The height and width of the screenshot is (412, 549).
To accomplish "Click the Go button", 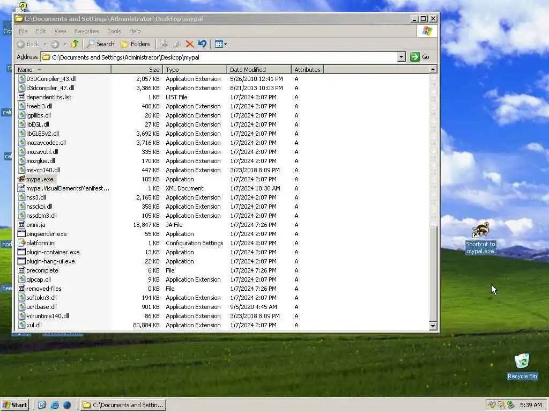I will click(420, 57).
